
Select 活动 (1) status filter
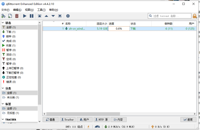[20, 55]
